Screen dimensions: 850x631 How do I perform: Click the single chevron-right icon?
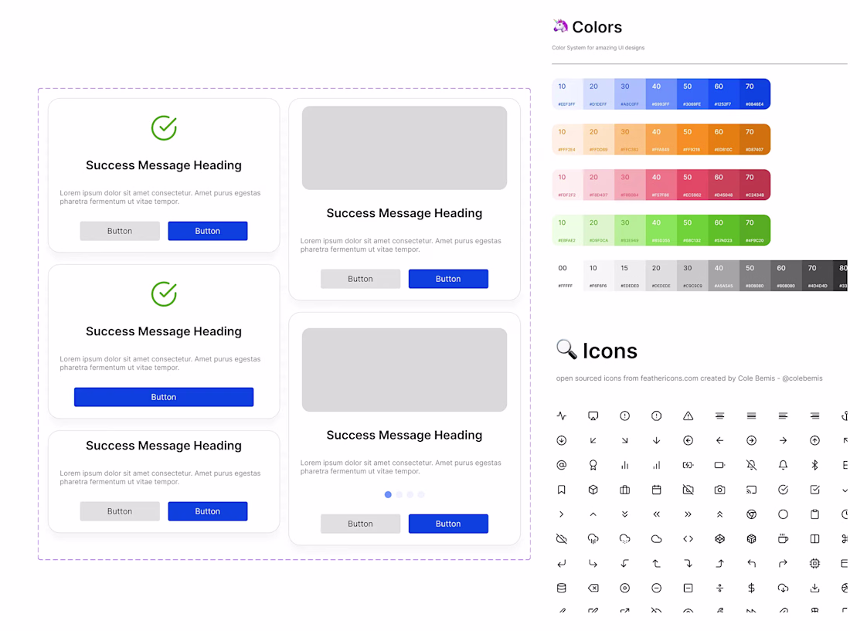(x=562, y=514)
